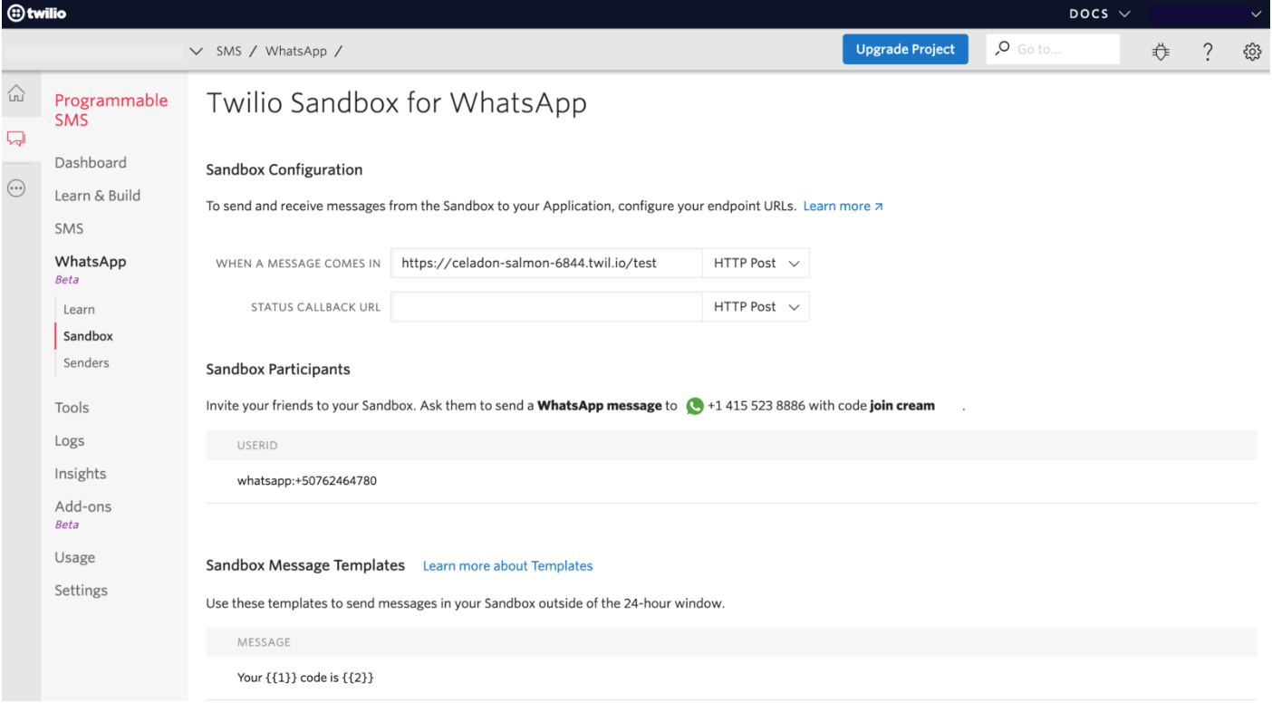This screenshot has width=1272, height=703.
Task: Open the Senders page from sidebar
Action: 85,362
